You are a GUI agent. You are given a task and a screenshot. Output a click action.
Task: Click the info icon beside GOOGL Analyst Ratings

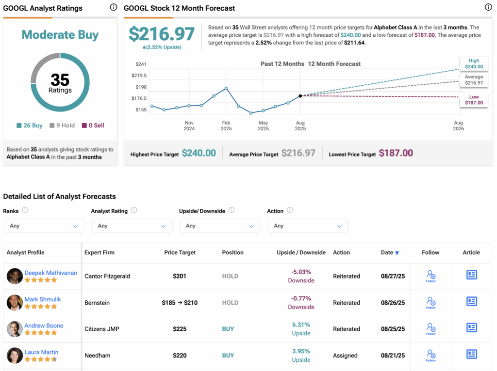113,7
